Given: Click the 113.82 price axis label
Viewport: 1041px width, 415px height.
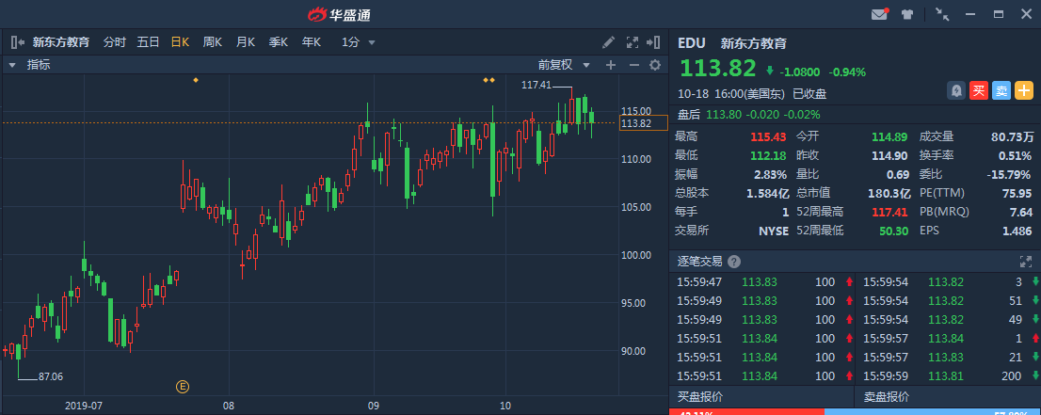Looking at the screenshot, I should click(x=643, y=123).
